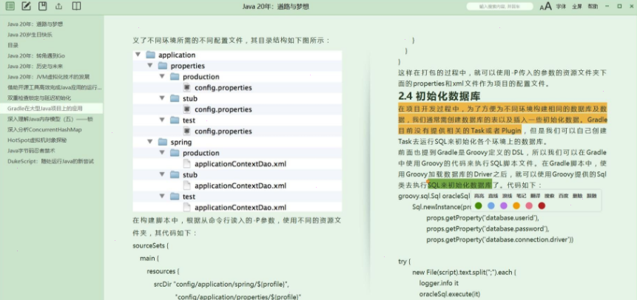Click the directory structure image on left page
Image resolution: width=637 pixels, height=300 pixels.
(237, 131)
